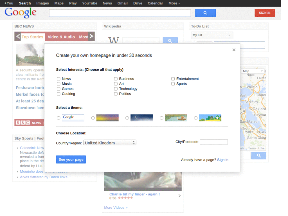Click the City/Postcode input field

pos(214,142)
